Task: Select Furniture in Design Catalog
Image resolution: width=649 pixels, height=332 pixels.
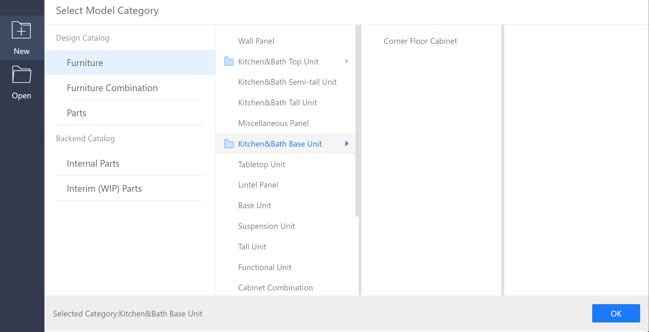Action: coord(85,63)
